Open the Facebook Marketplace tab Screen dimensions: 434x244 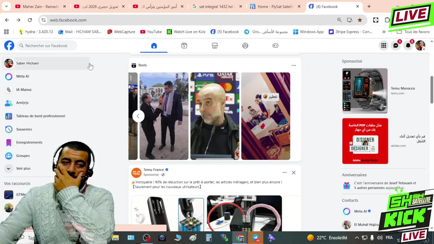215,46
